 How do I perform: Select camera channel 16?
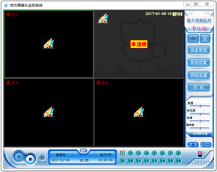[x=178, y=161]
